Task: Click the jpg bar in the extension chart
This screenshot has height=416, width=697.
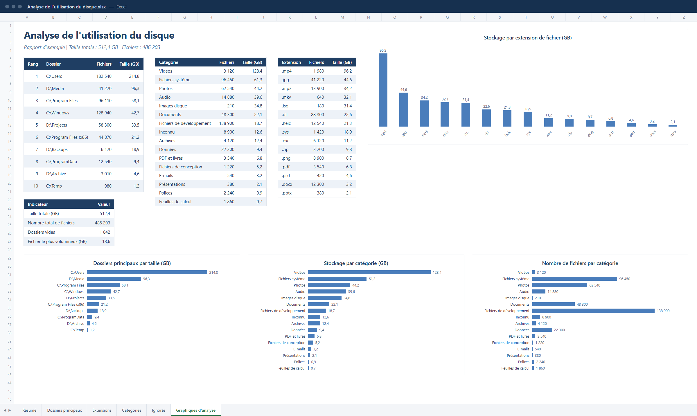Action: 403,109
